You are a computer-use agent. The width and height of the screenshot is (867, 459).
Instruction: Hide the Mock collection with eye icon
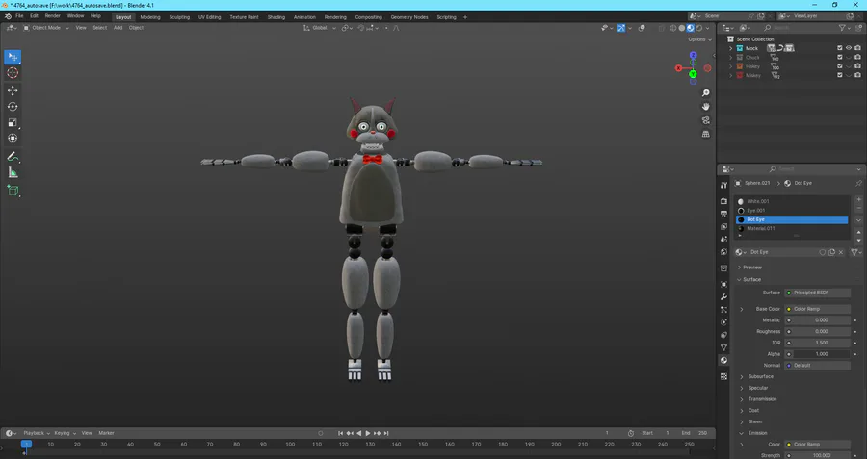(x=849, y=49)
